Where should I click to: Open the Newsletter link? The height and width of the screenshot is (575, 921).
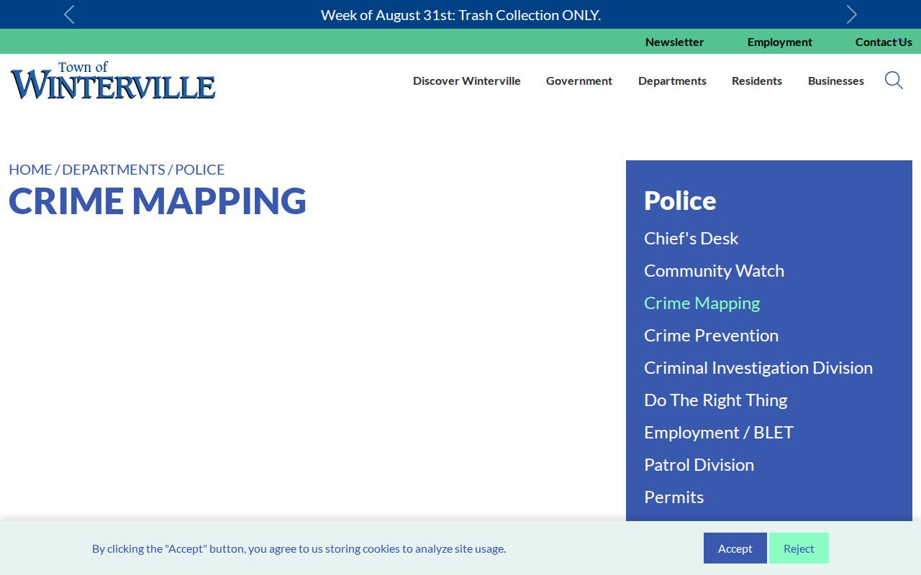click(x=674, y=42)
